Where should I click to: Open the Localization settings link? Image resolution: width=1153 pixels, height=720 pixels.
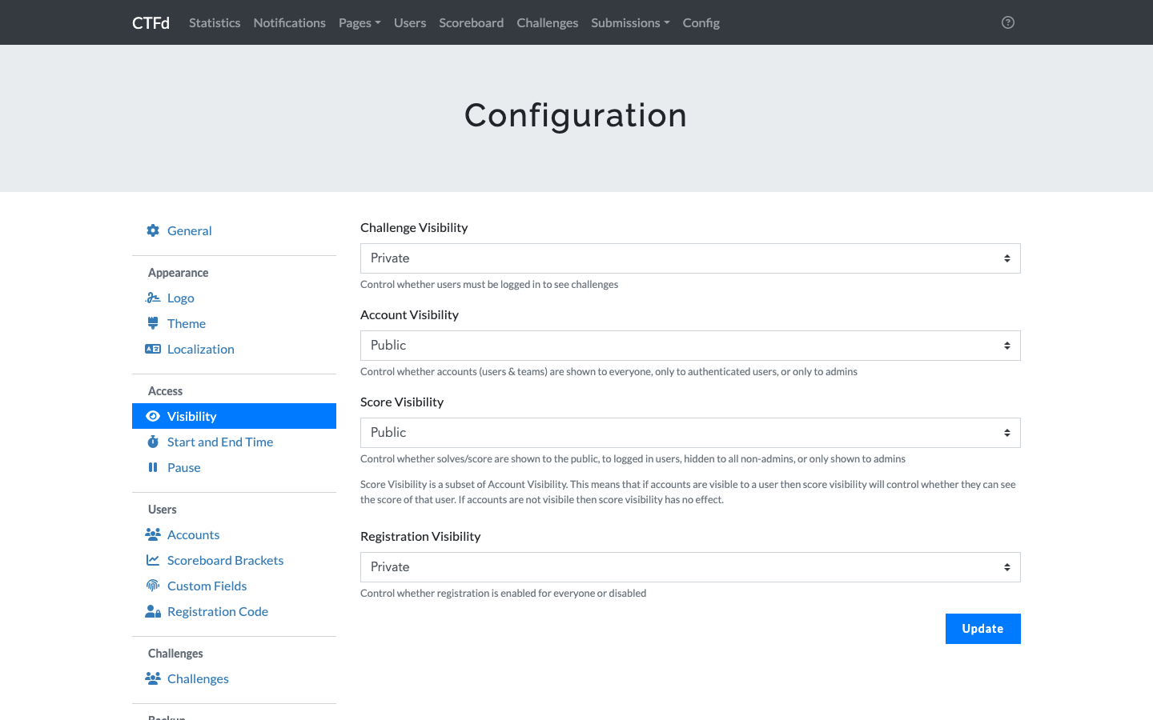point(234,349)
